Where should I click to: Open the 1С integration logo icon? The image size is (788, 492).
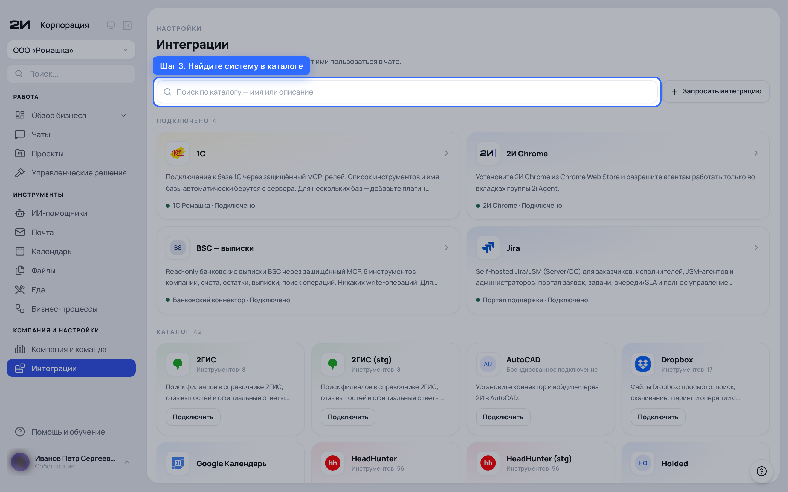click(178, 153)
